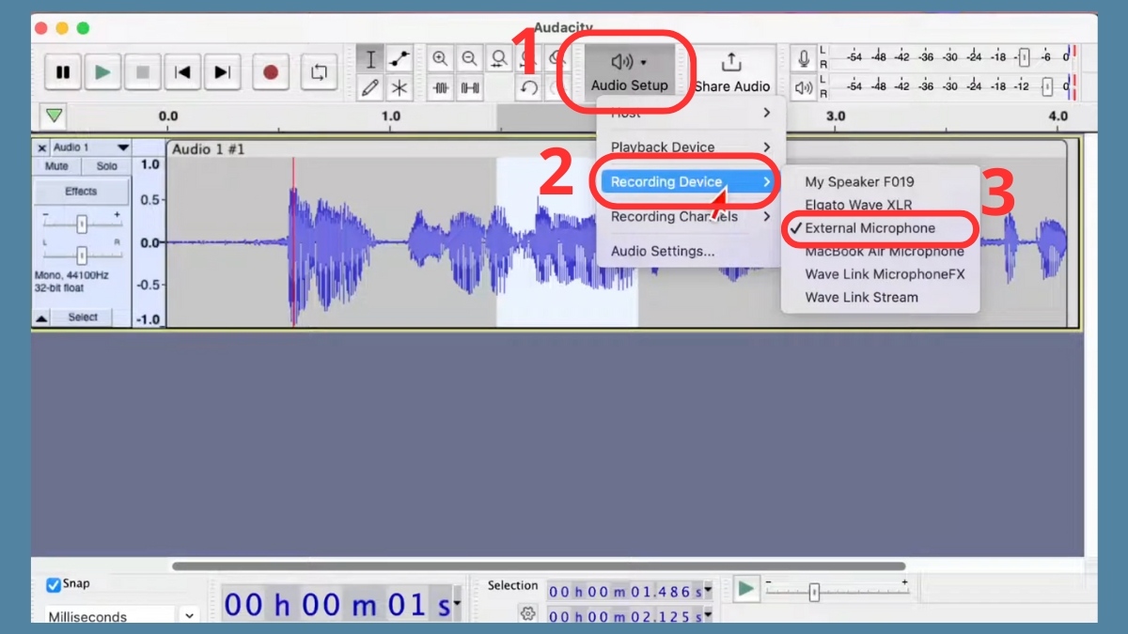
Task: Click the track's Select button
Action: coord(83,317)
